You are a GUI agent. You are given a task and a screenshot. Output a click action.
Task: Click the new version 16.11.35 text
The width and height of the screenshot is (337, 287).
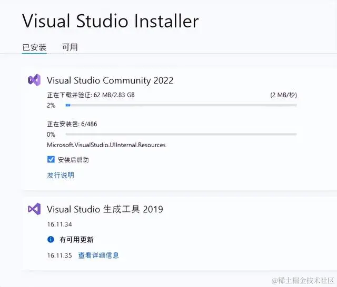tap(60, 255)
